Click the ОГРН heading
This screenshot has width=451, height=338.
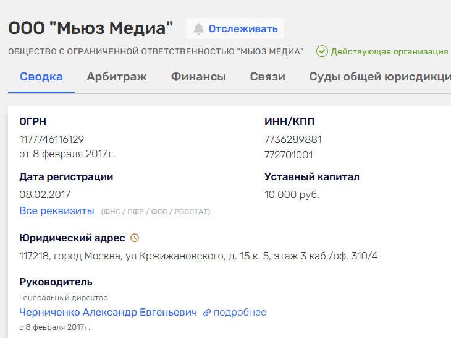click(33, 121)
